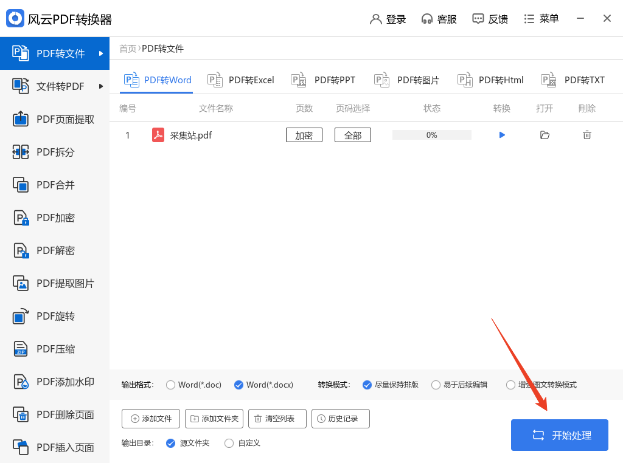Screen dimensions: 623x463
Task: Choose 尽量保持排版 conversion mode
Action: tap(367, 385)
